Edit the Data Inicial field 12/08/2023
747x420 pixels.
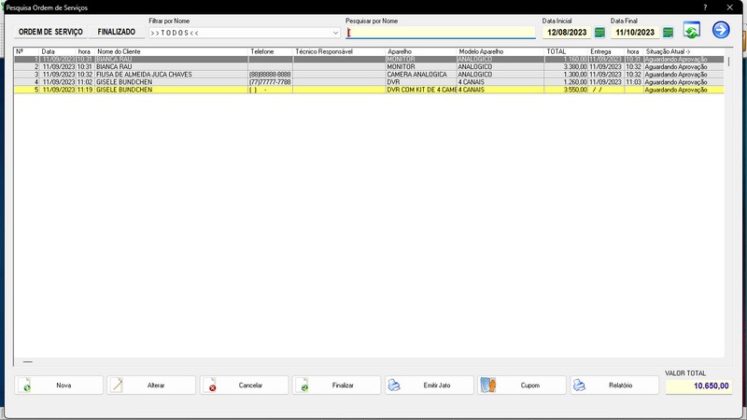(567, 33)
